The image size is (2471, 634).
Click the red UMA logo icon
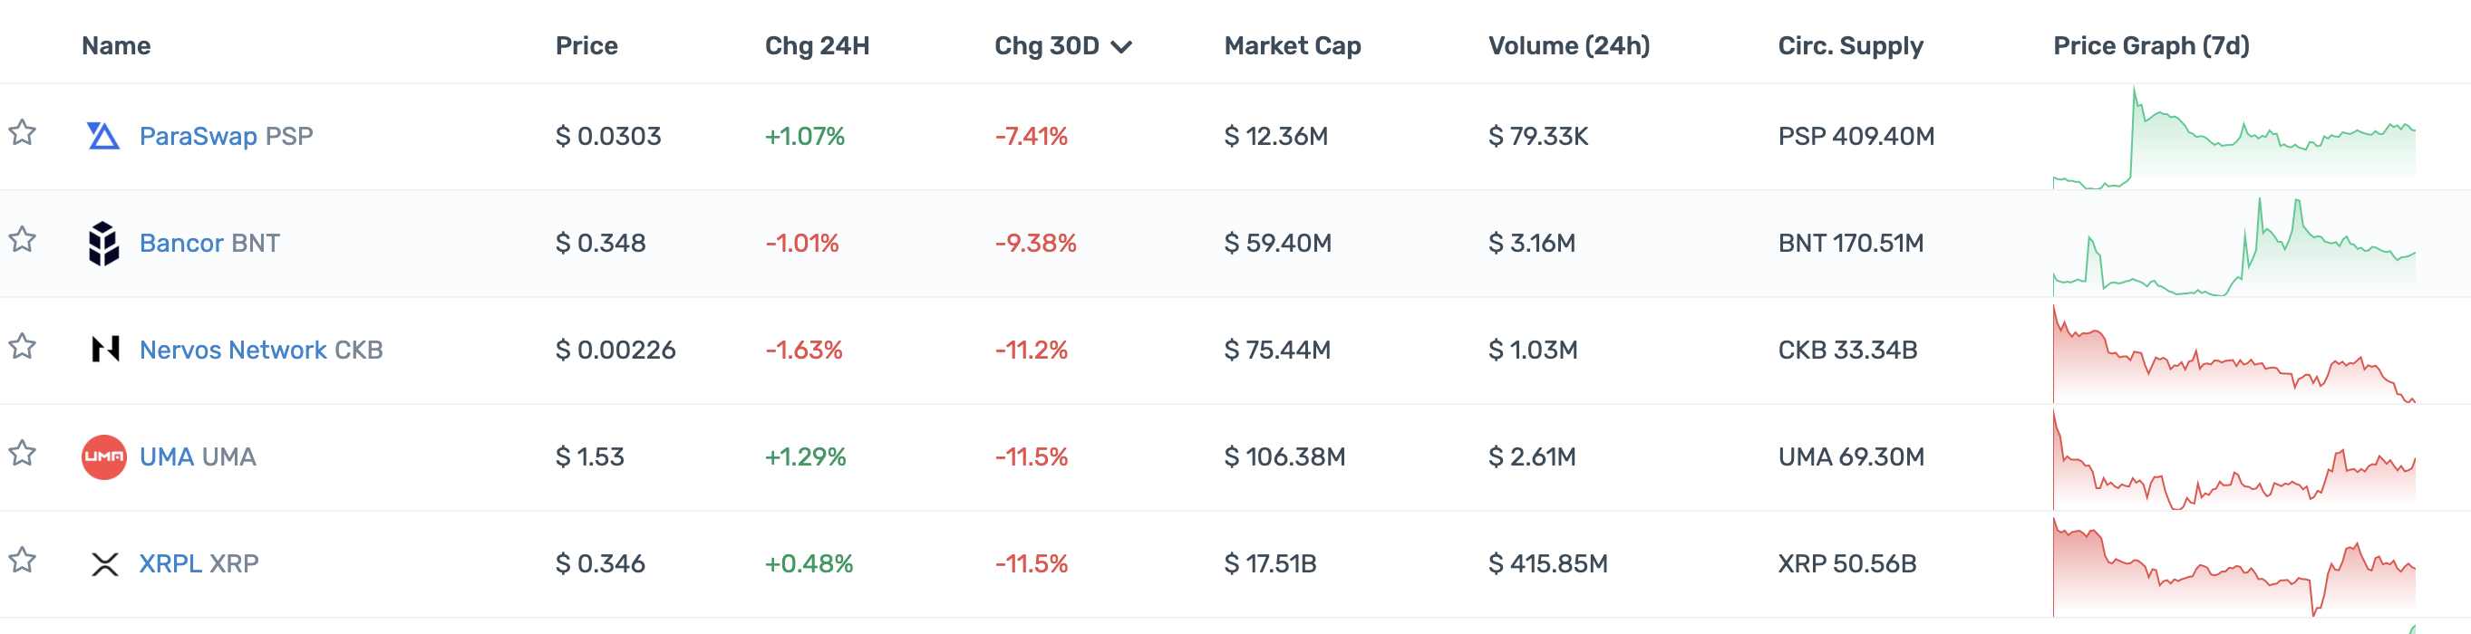click(x=103, y=456)
